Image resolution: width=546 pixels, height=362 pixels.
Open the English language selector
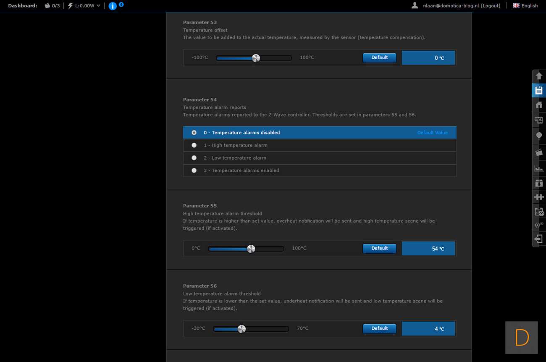pos(525,6)
